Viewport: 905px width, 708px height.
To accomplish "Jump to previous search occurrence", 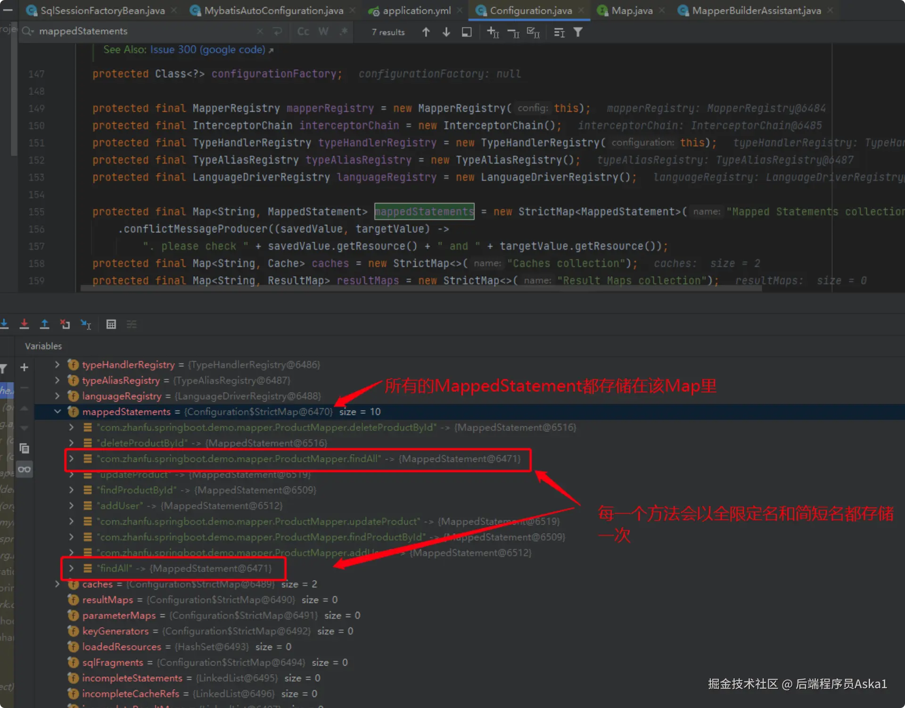I will 426,32.
